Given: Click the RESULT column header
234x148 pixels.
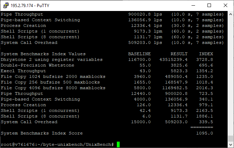Looking at the screenshot, I should click(x=179, y=54).
